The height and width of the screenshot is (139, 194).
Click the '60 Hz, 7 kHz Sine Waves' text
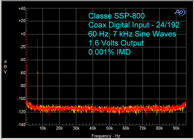(x=132, y=34)
